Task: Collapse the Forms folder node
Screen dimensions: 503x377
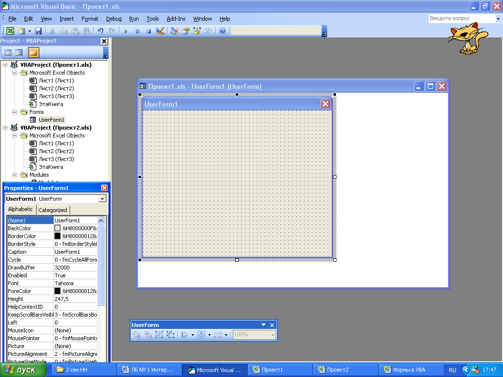Action: click(14, 112)
